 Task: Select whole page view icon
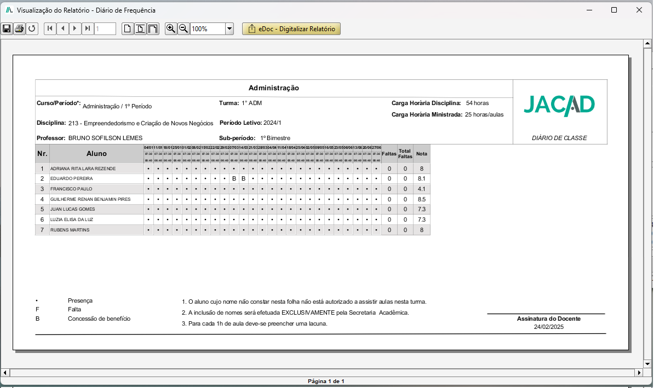pyautogui.click(x=128, y=29)
